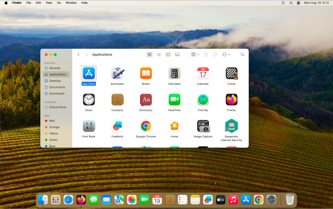333x209 pixels.
Task: Open Recents in the sidebar
Action: tap(56, 68)
